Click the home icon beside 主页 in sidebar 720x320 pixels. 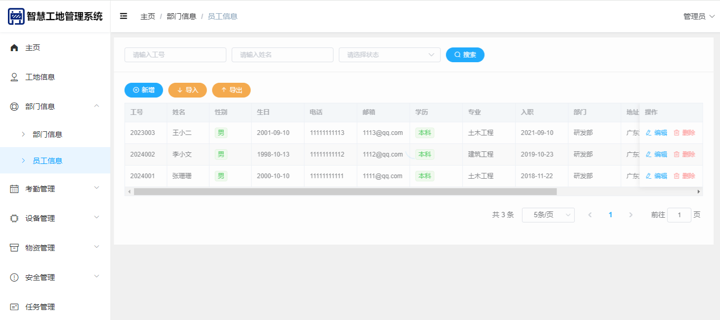pos(14,47)
